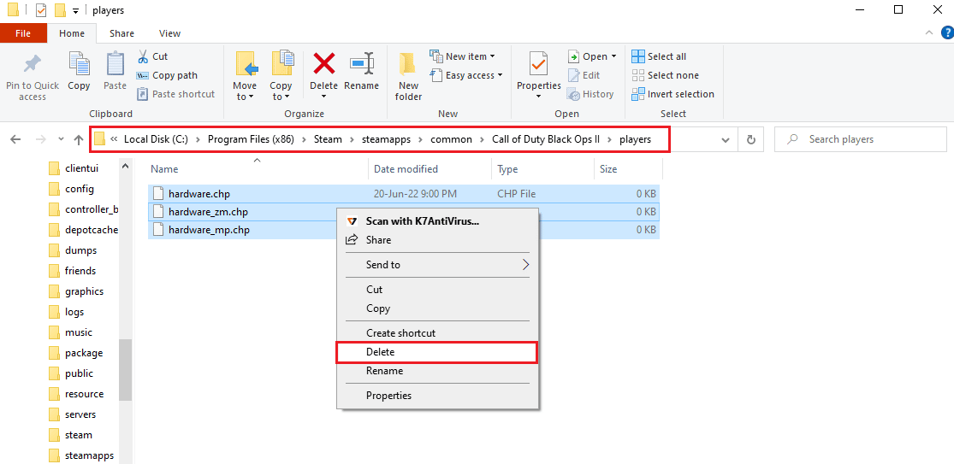Go up one folder level
Viewport: 954px width, 464px height.
click(78, 139)
